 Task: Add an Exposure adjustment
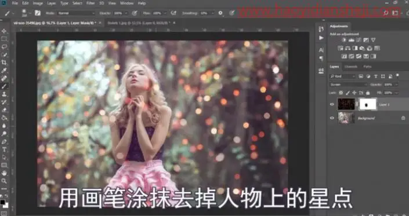click(x=366, y=40)
